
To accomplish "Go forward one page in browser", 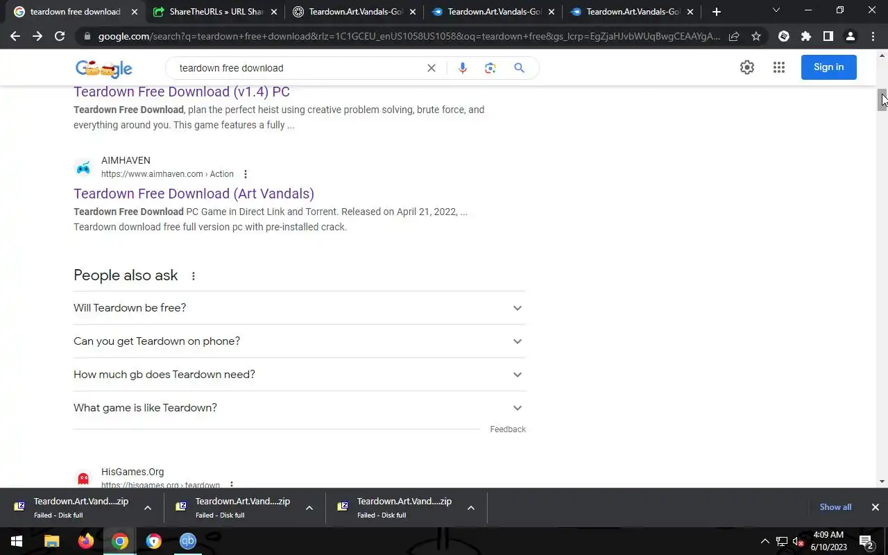I will (37, 36).
